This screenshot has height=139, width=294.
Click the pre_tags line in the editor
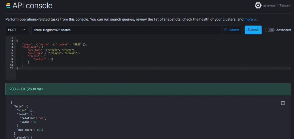(52, 50)
